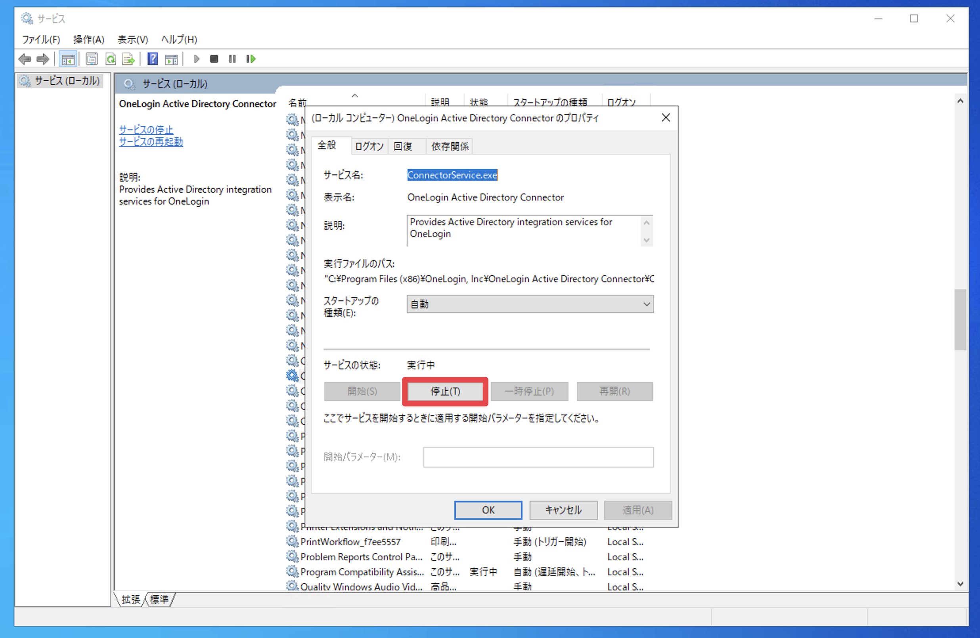This screenshot has width=980, height=638.
Task: Click the 実行中 status of Program Compatibility Assis...
Action: pyautogui.click(x=483, y=572)
